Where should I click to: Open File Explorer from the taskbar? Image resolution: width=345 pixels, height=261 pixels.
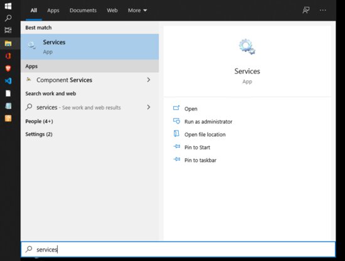pos(8,43)
